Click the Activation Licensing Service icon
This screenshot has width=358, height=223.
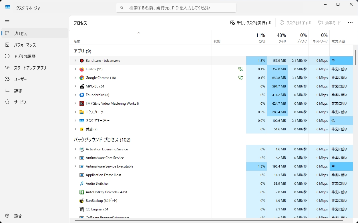[81, 149]
